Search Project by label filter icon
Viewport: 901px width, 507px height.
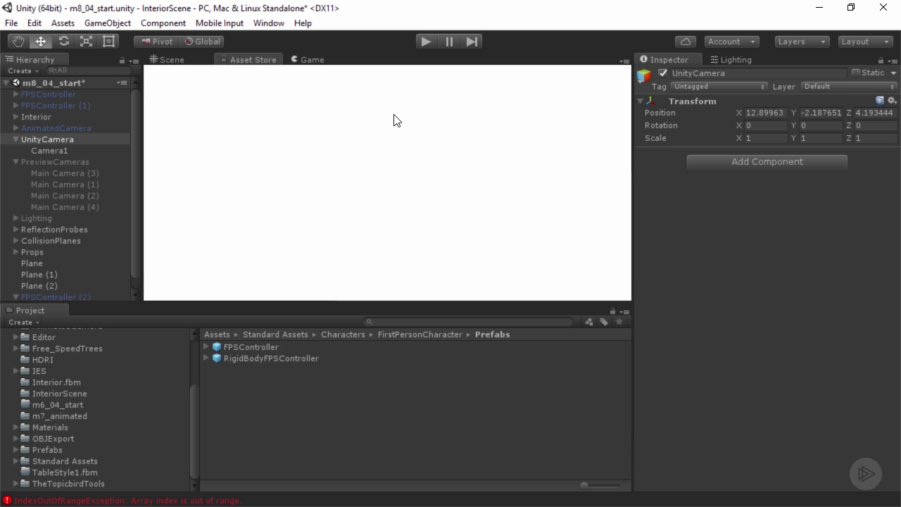pyautogui.click(x=604, y=322)
